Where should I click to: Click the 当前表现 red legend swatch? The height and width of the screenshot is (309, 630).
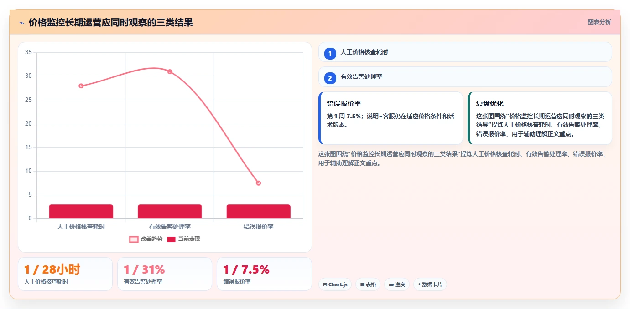click(171, 239)
